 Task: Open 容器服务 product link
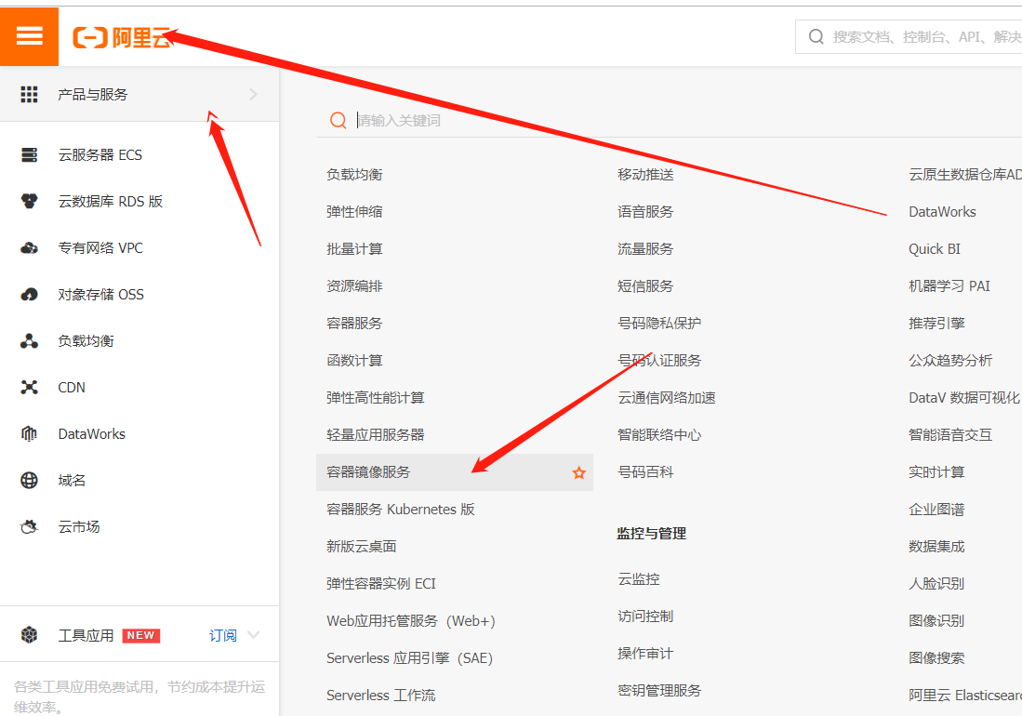coord(354,324)
